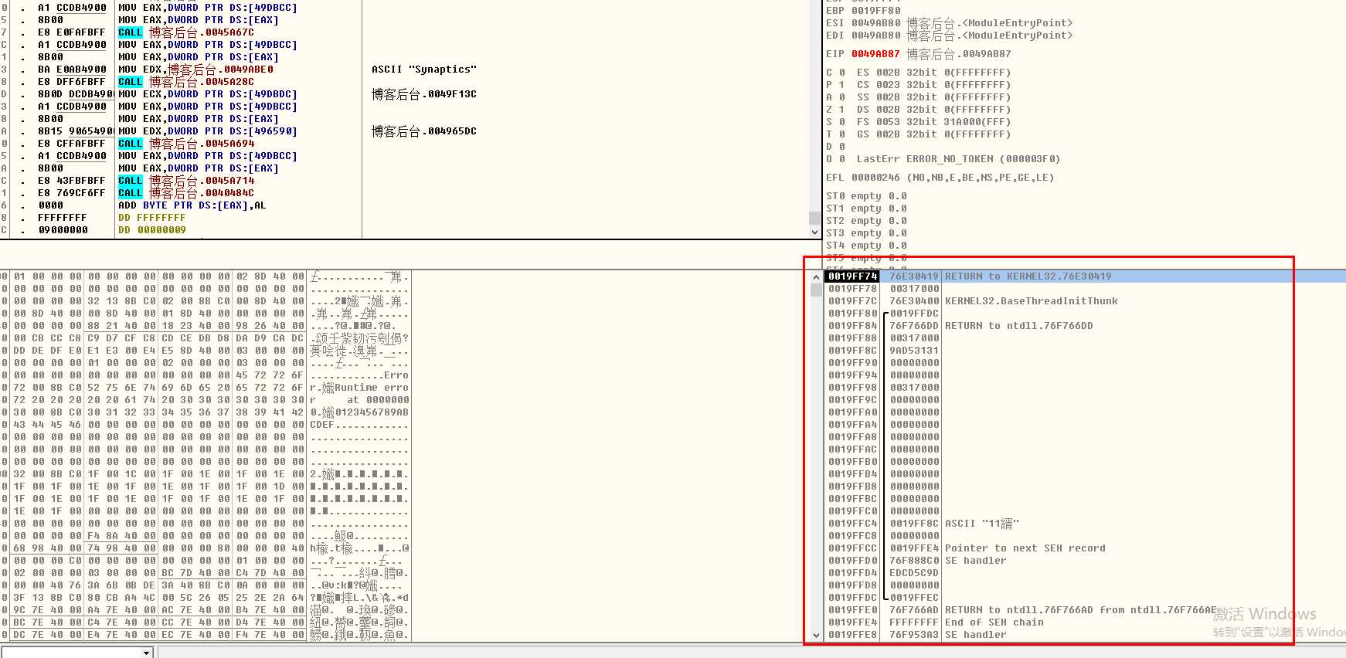Viewport: 1346px width, 658px height.
Task: Click the disassembly pane scrollbar thumb
Action: pyautogui.click(x=814, y=218)
